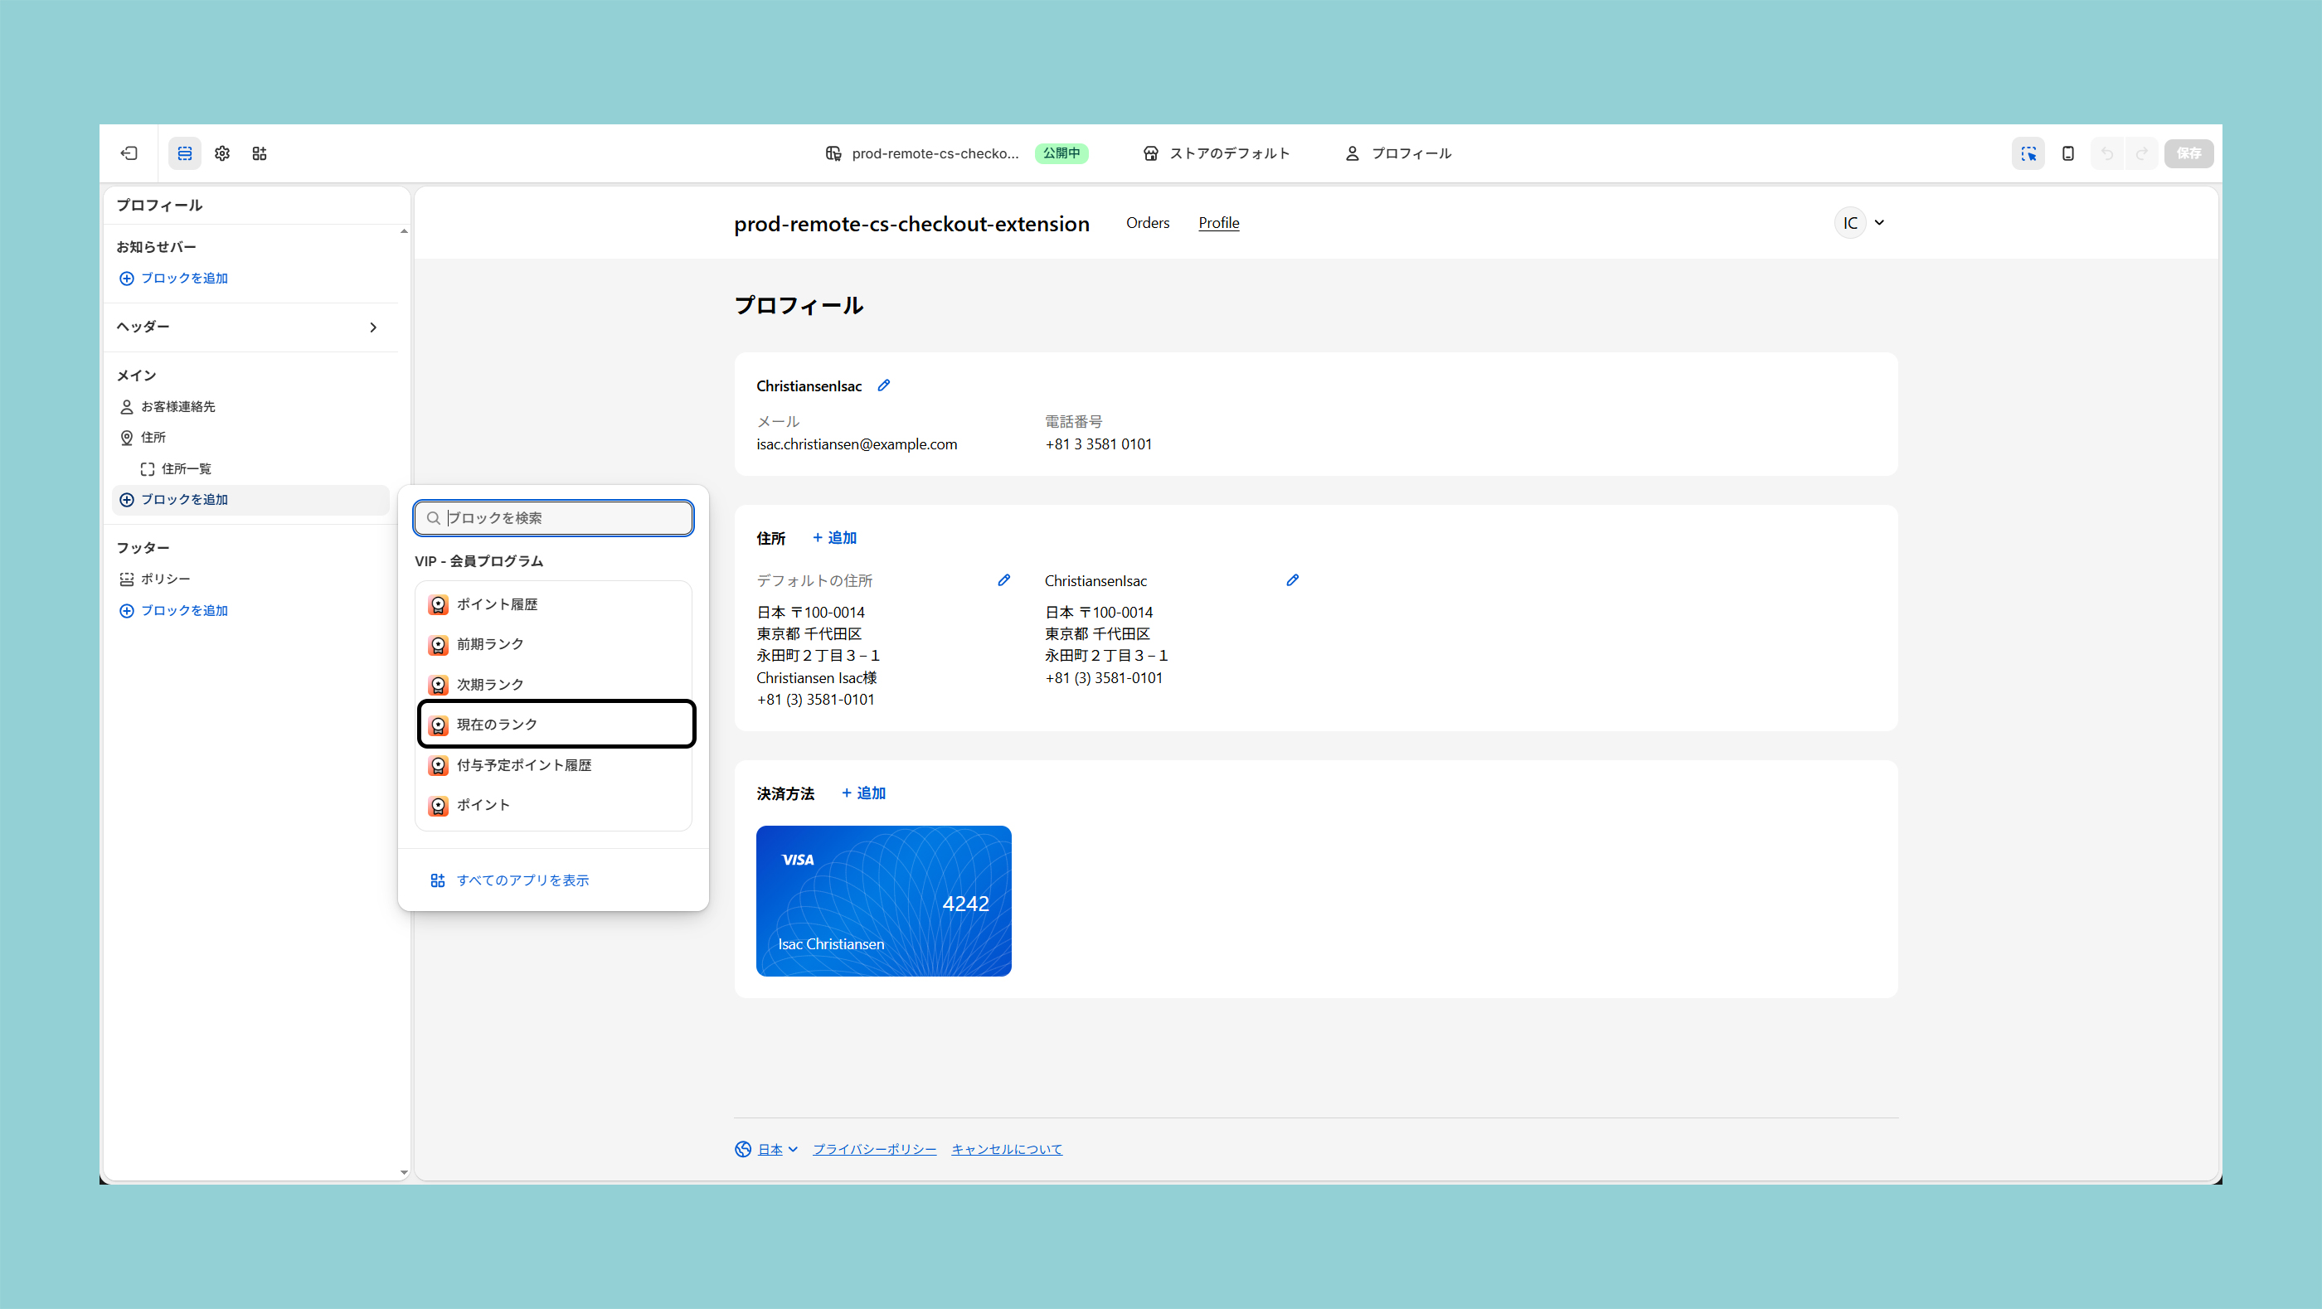Image resolution: width=2322 pixels, height=1309 pixels.
Task: Click 追加 next to 決済方法
Action: click(x=863, y=793)
